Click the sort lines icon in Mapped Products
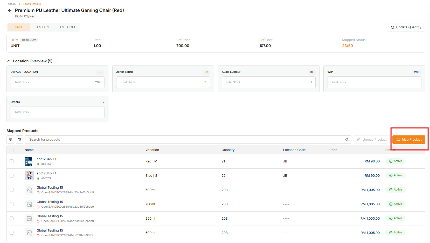430x243 pixels. 10,140
